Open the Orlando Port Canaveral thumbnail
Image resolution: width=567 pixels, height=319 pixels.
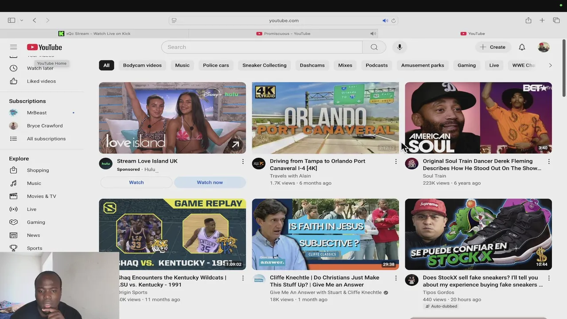click(x=326, y=118)
